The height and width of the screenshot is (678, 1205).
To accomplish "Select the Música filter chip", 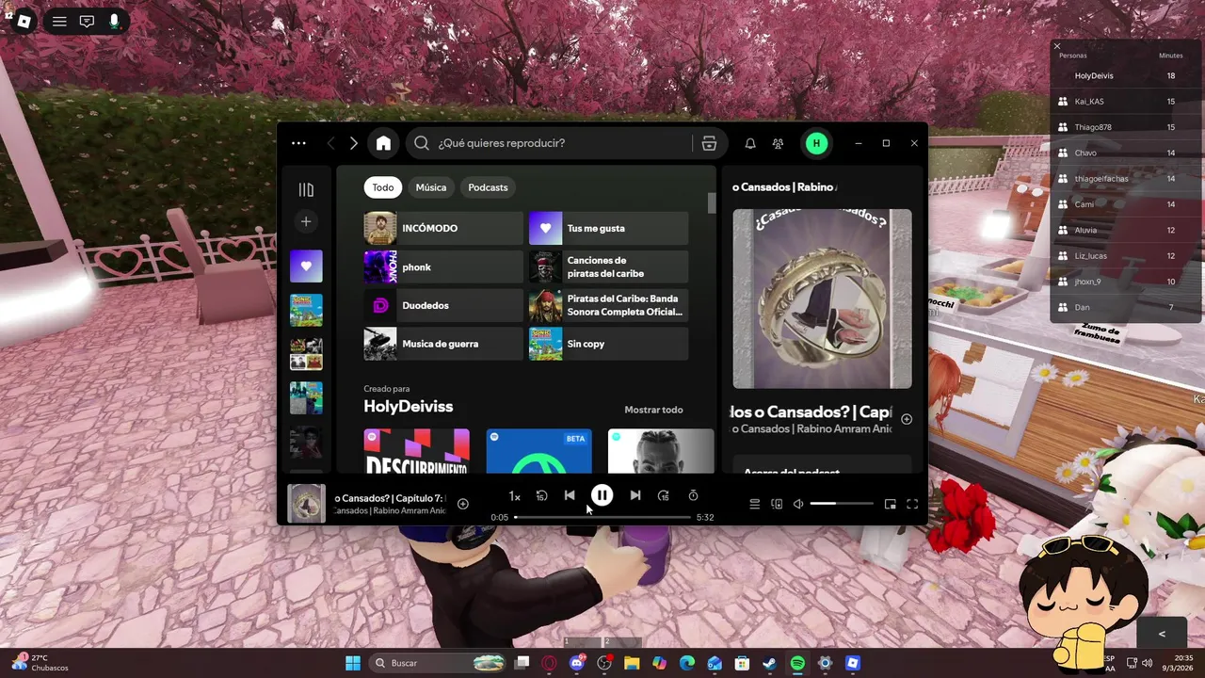I will tap(431, 187).
